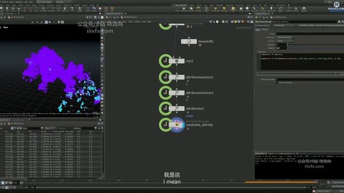Screen dimensions: 344x193
Task: Open the Group Type dropdown
Action: click(x=285, y=38)
